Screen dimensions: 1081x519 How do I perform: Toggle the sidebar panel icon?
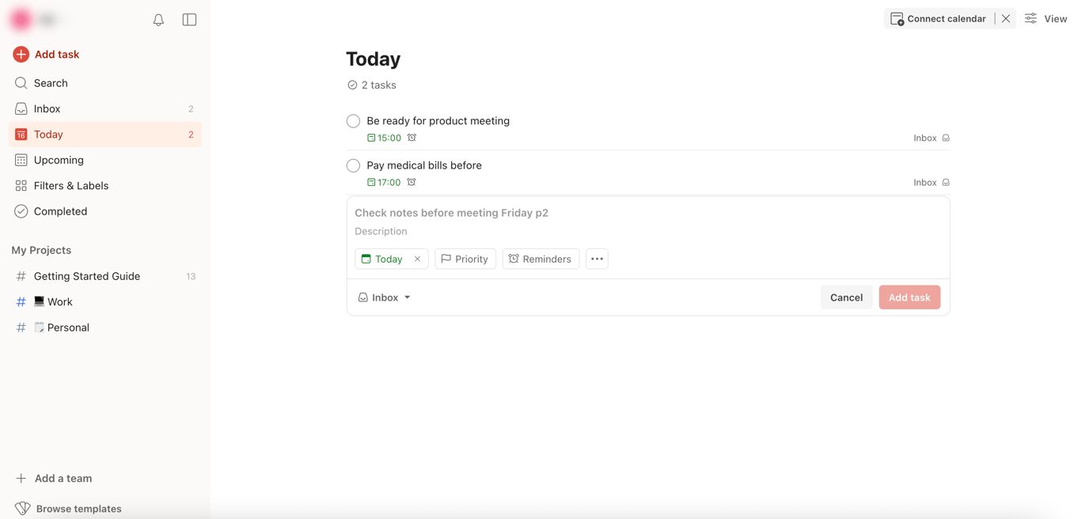[189, 20]
